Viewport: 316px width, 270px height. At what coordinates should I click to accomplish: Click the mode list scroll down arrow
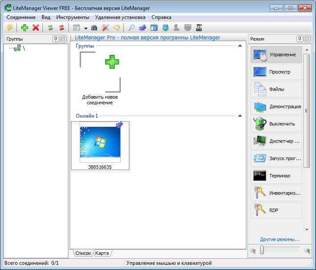(307, 229)
